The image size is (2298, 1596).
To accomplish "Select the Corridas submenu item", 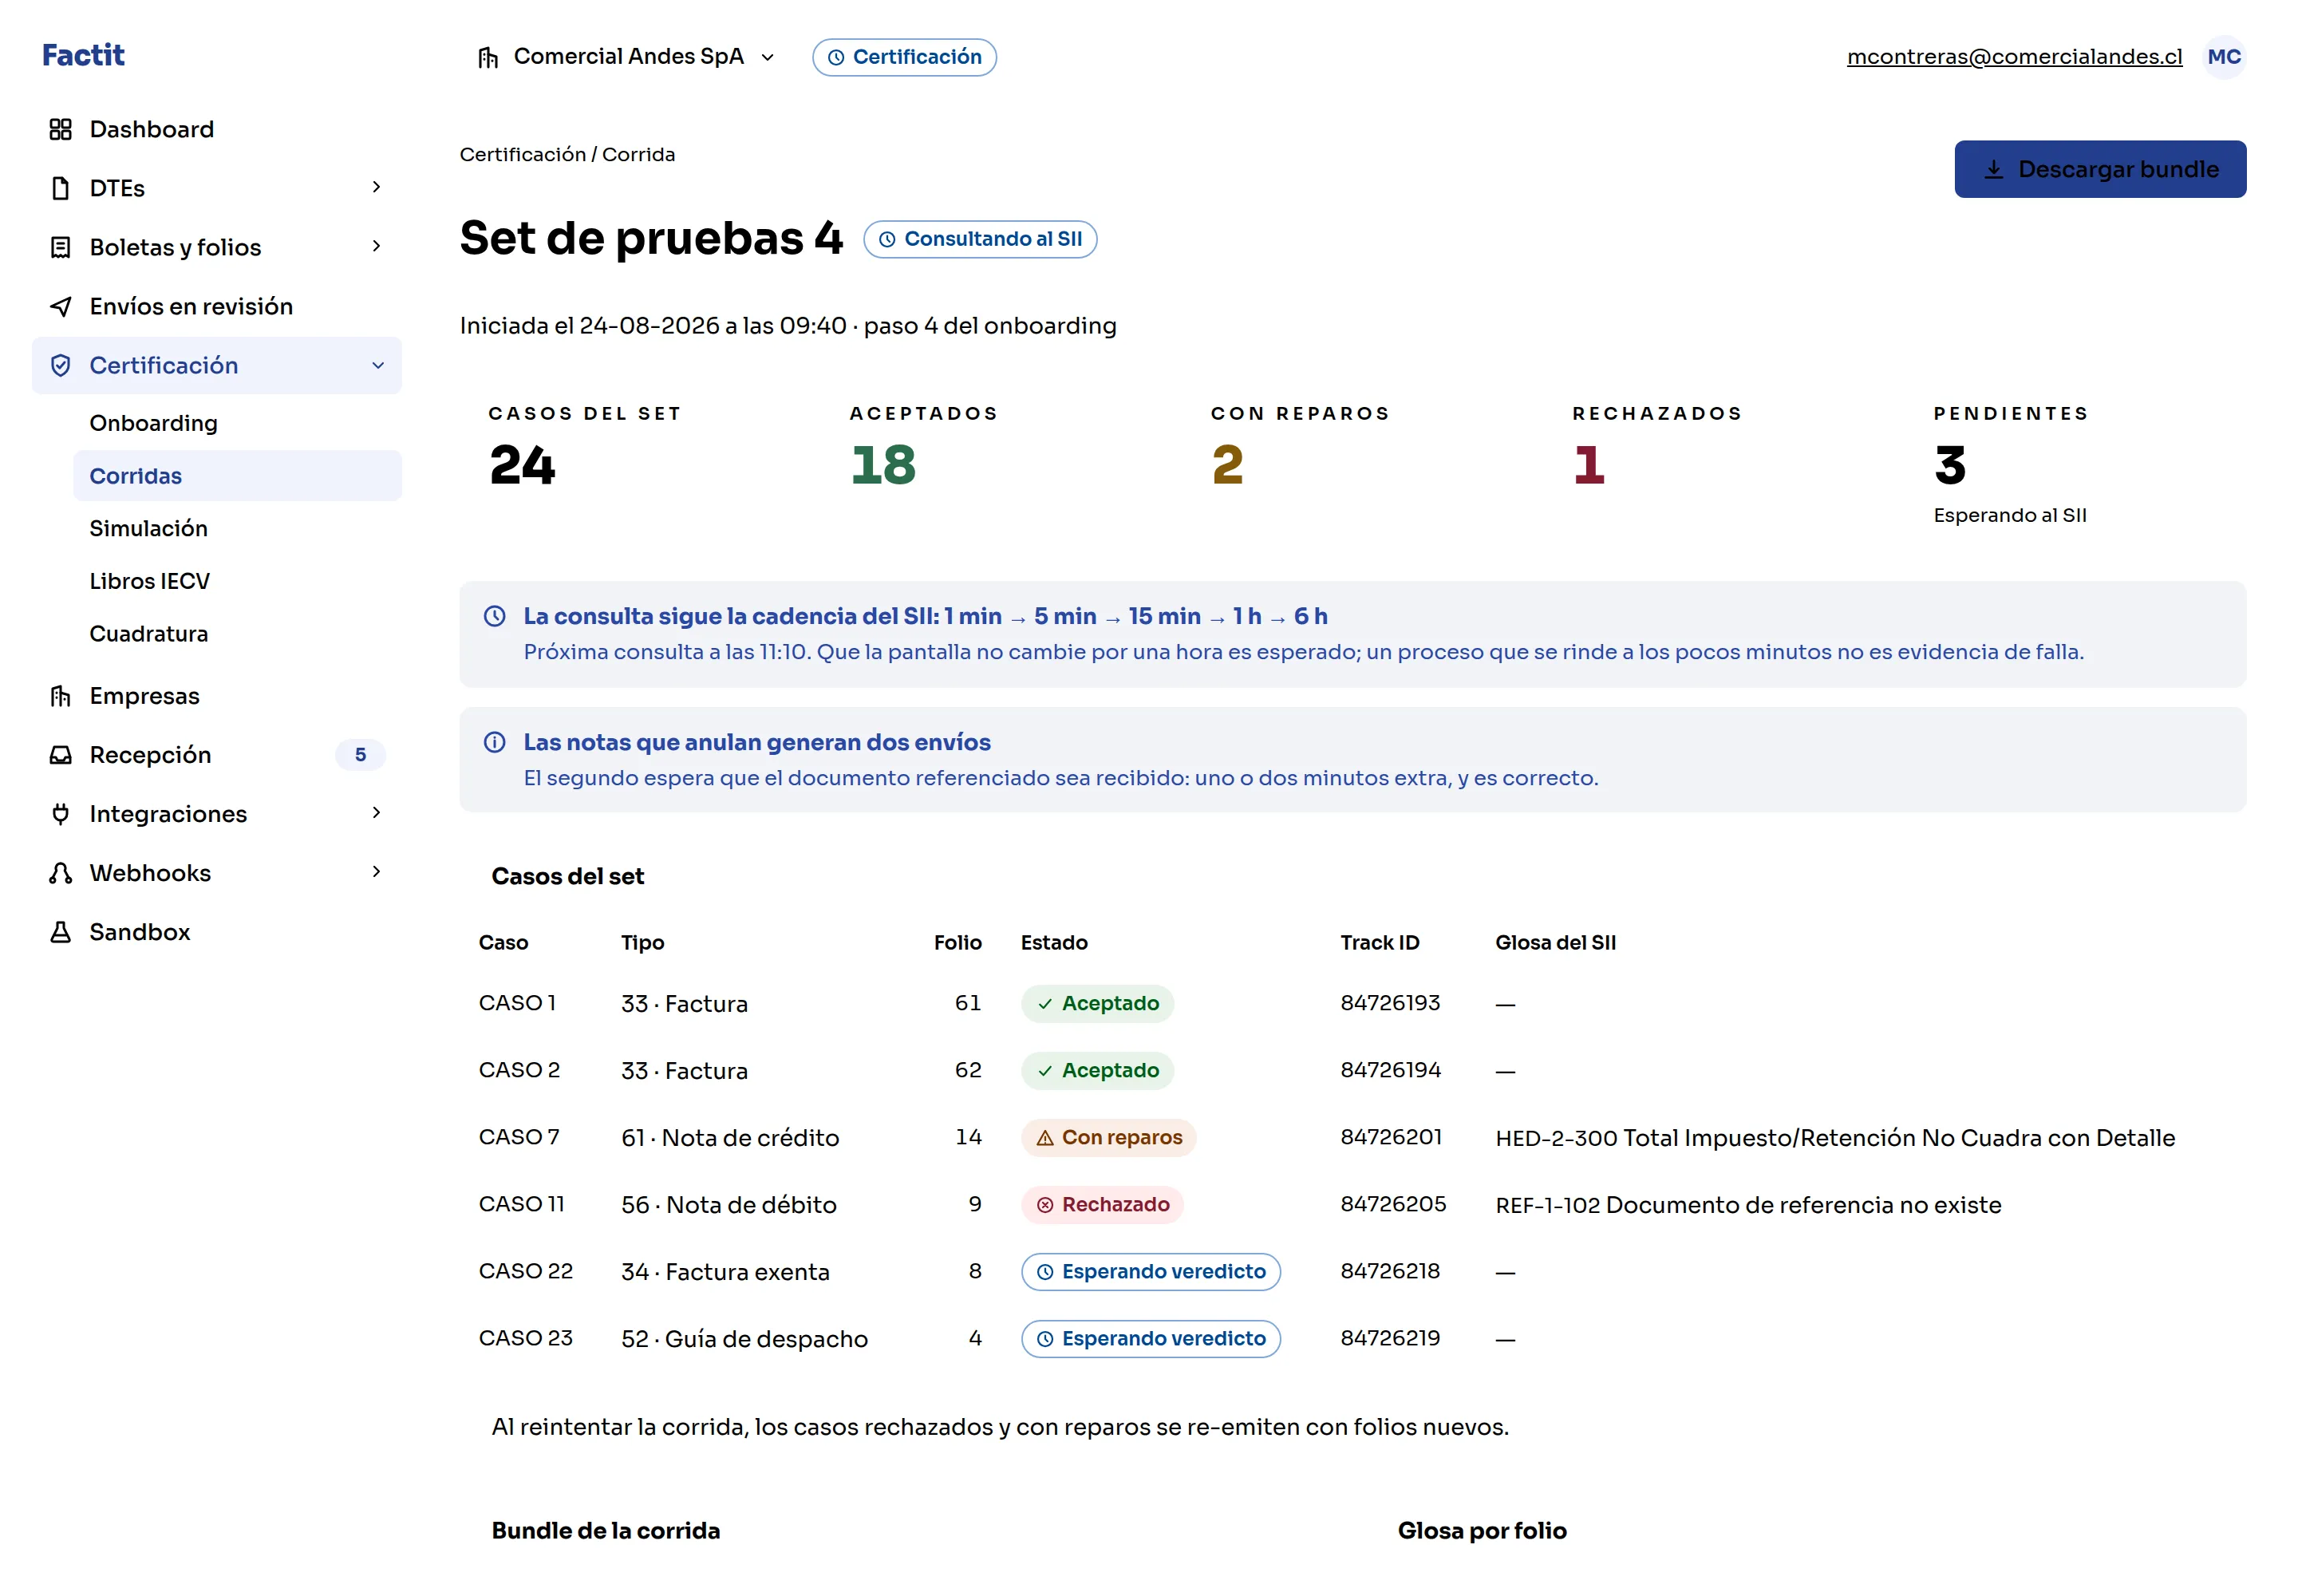I will 237,476.
